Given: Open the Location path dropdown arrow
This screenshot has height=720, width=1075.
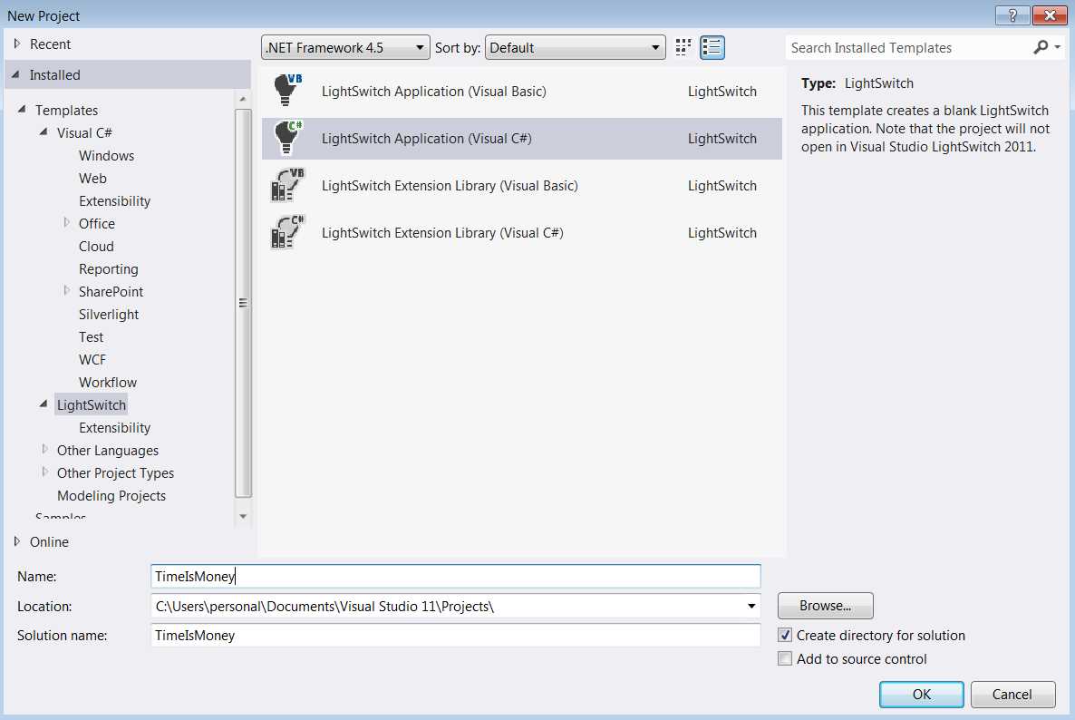Looking at the screenshot, I should click(x=751, y=606).
